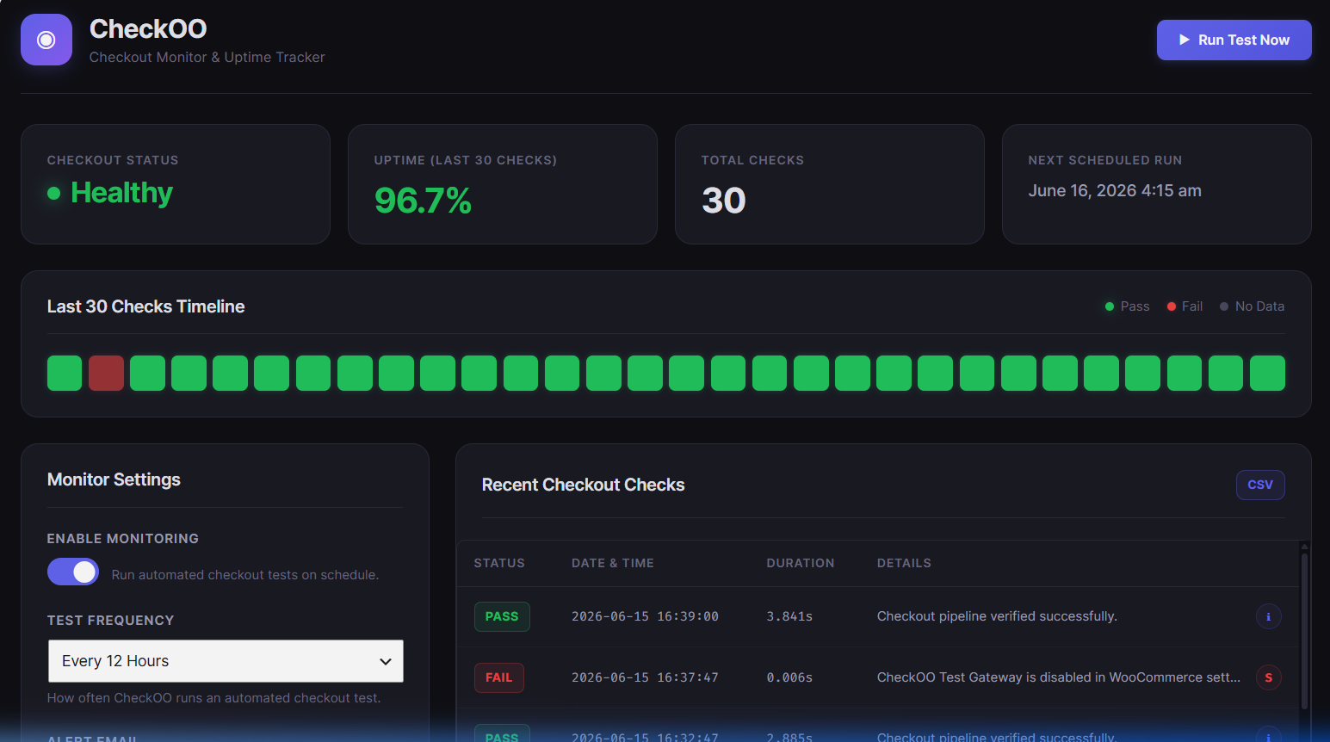Click the Pass legend item
This screenshot has height=742, width=1330.
1127,306
